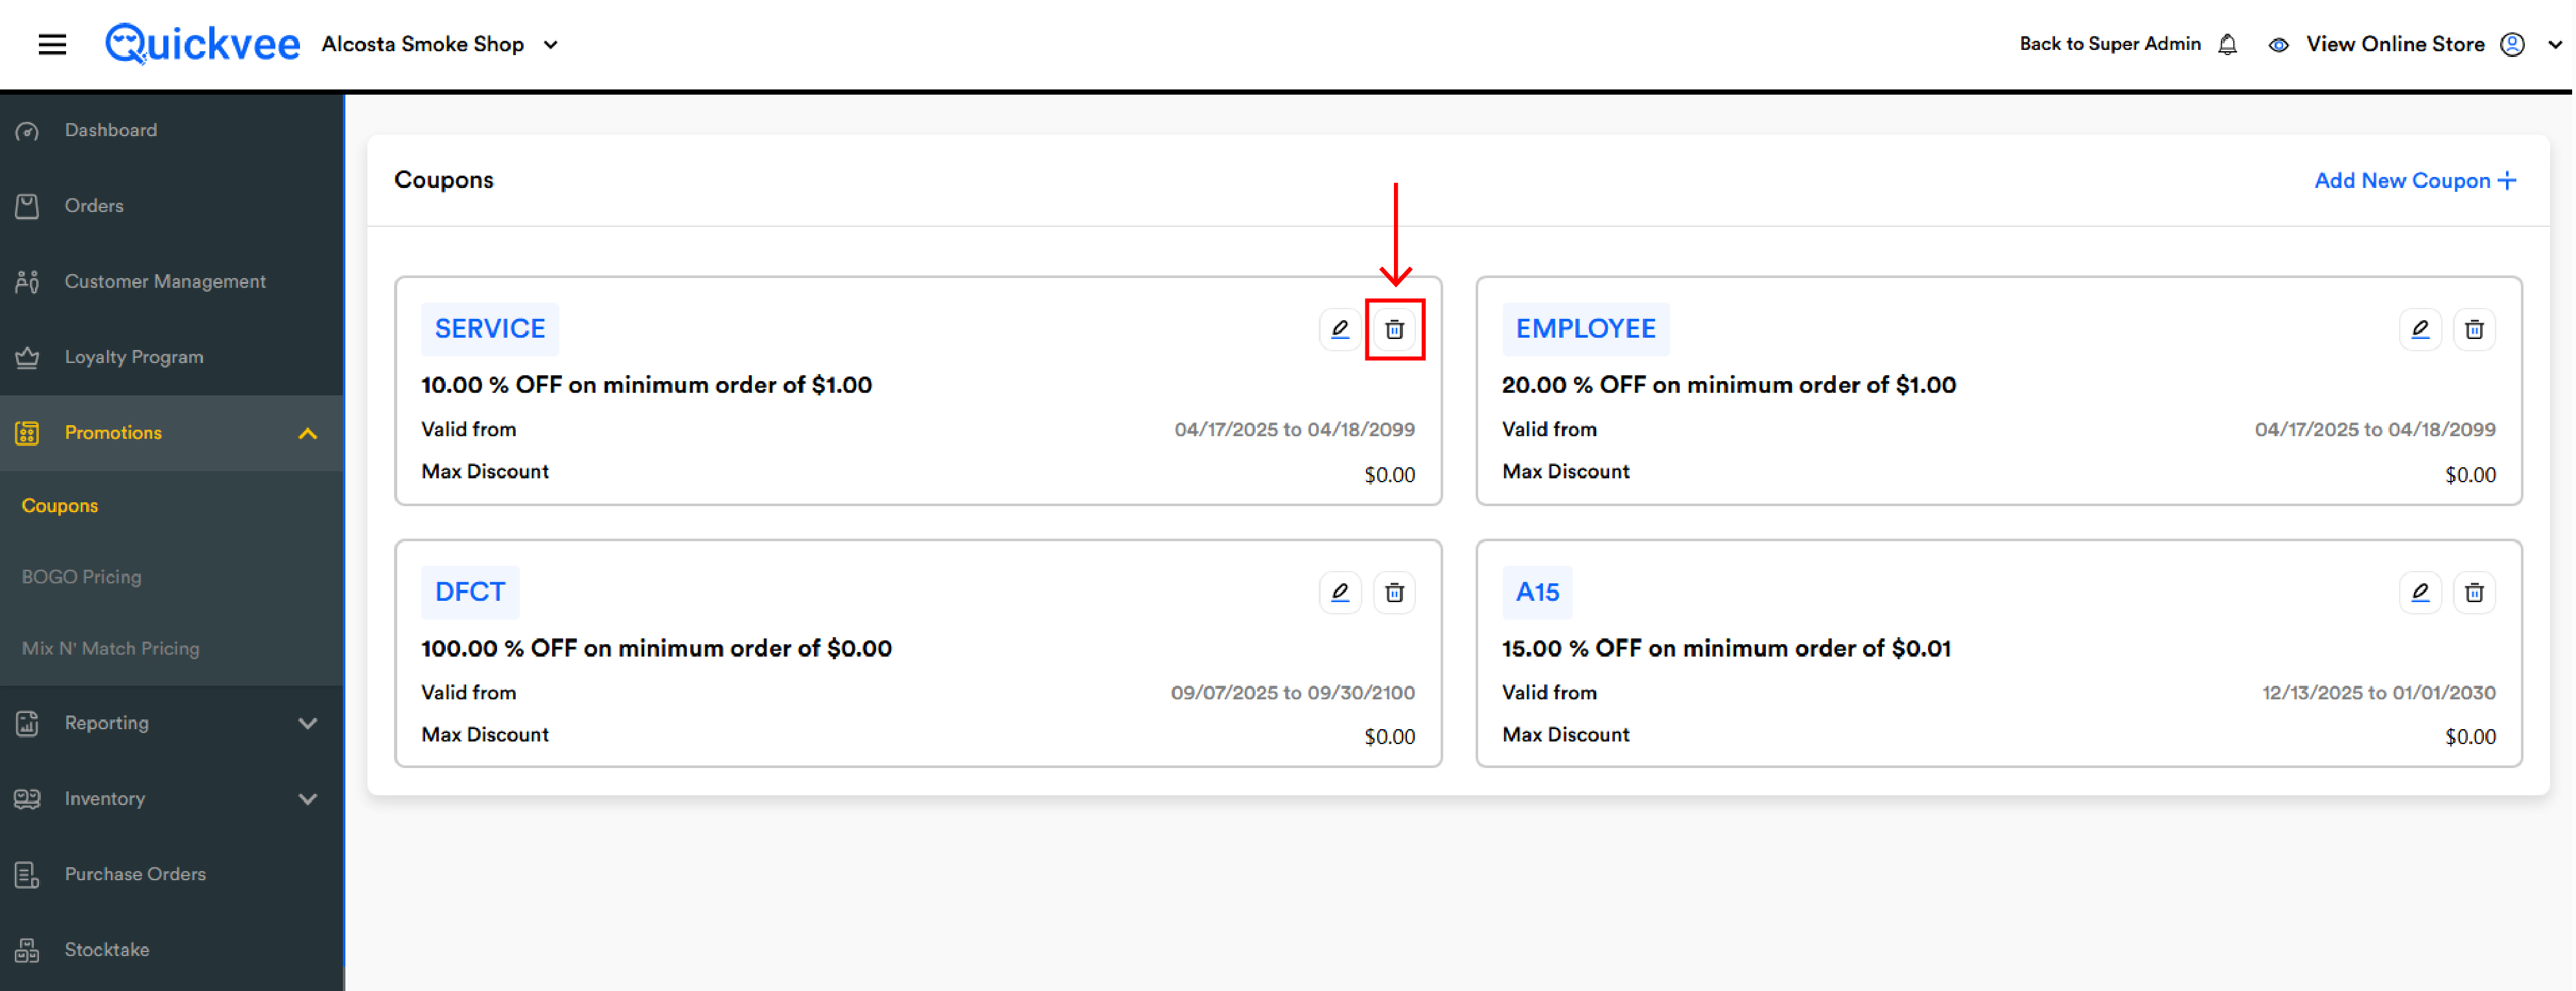This screenshot has height=991, width=2576.
Task: Delete the EMPLOYEE coupon with trash icon
Action: [x=2474, y=329]
